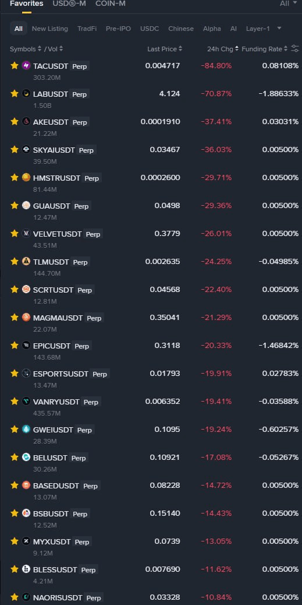Click the TACUSDT purple coin icon
Screen dimensions: 302x605
(x=26, y=66)
